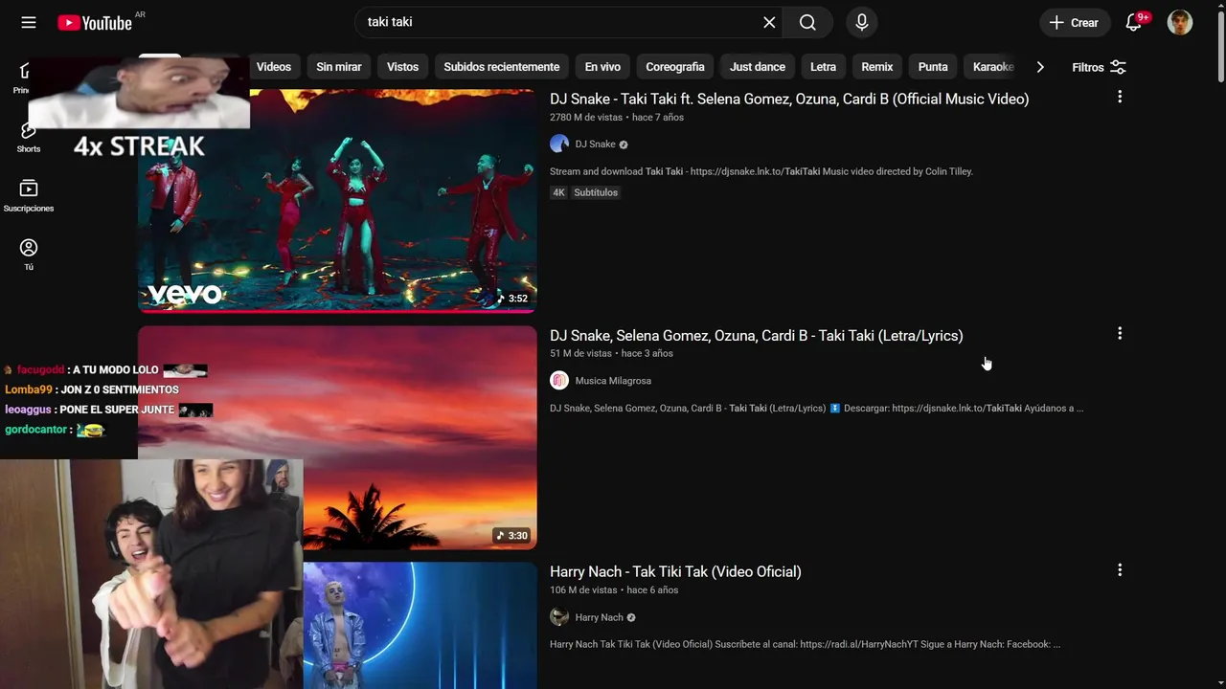Select the Letra filter chip

click(823, 67)
